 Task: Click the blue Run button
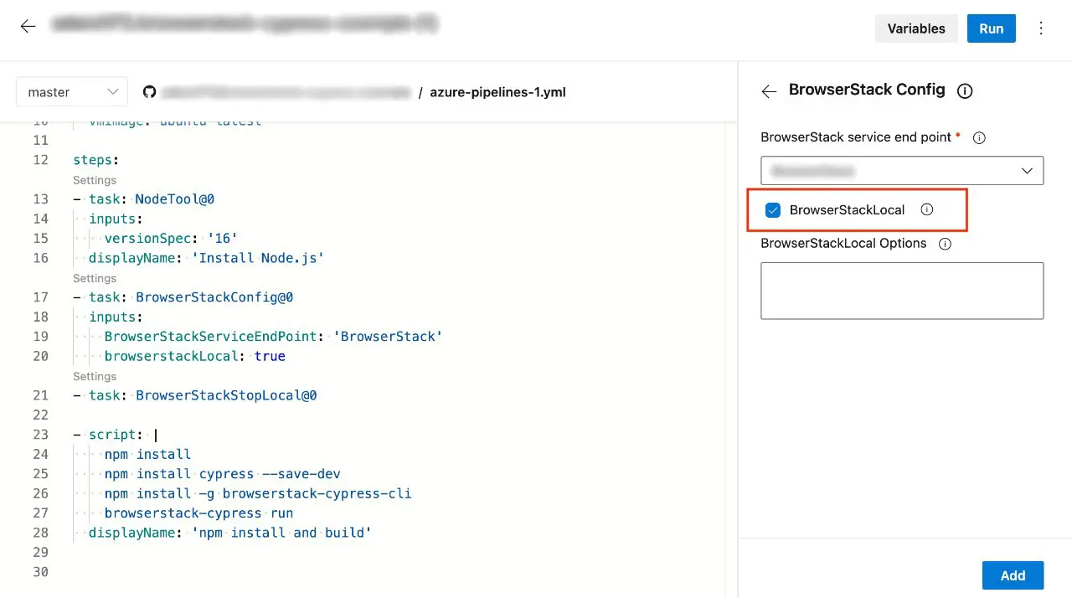click(x=991, y=28)
